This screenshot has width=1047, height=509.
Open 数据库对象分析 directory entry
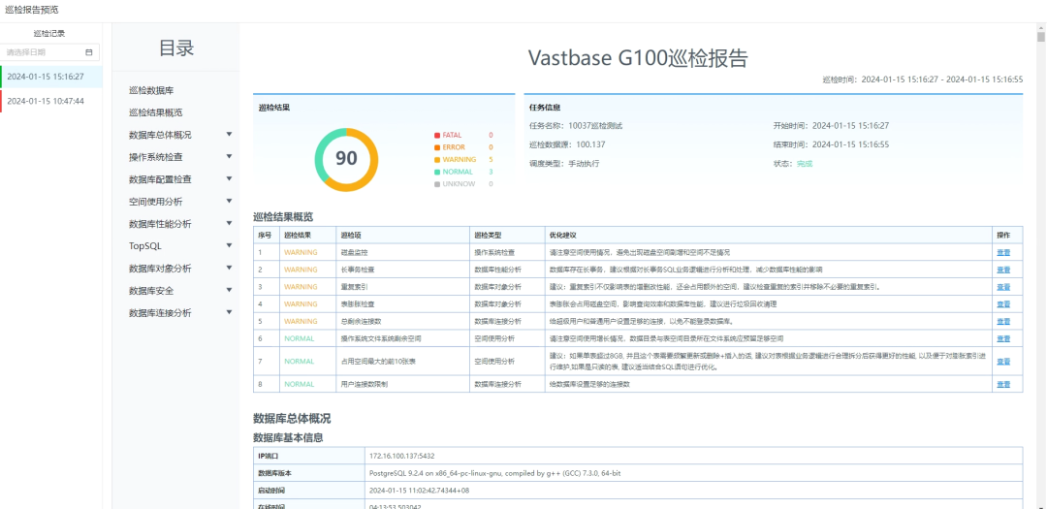click(160, 269)
